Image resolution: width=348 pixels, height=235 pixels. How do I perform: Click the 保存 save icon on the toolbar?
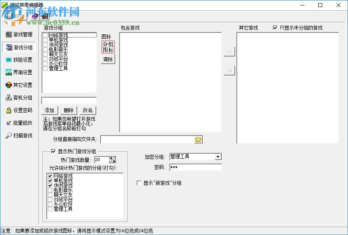click(x=10, y=16)
